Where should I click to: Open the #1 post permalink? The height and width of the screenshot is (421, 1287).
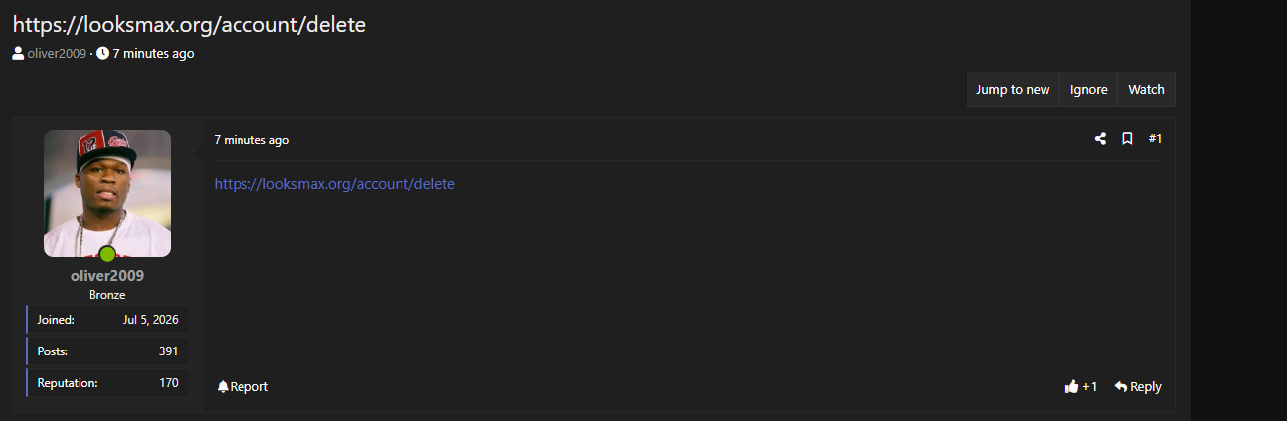(1155, 139)
